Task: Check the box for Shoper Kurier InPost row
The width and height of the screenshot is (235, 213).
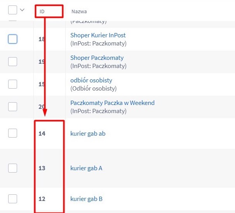Action: point(13,39)
